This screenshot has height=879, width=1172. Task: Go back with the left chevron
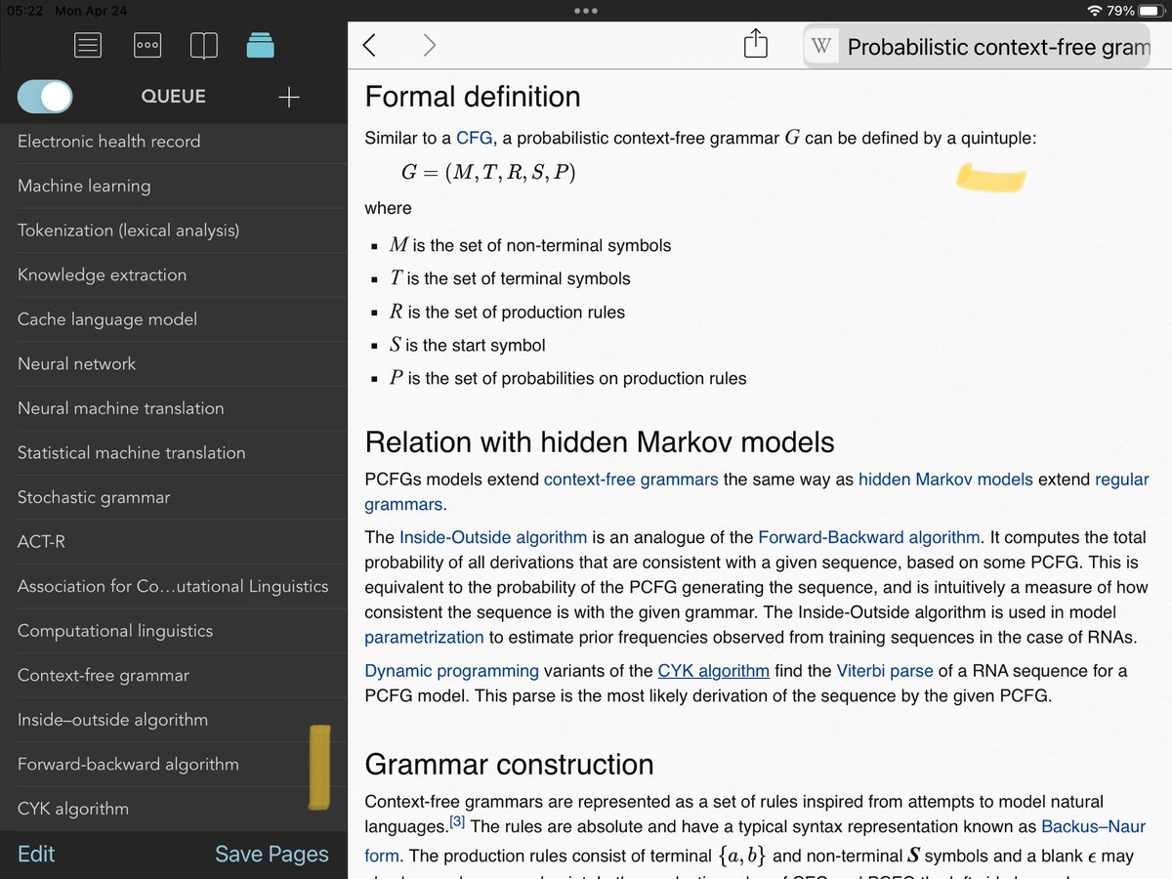[369, 45]
